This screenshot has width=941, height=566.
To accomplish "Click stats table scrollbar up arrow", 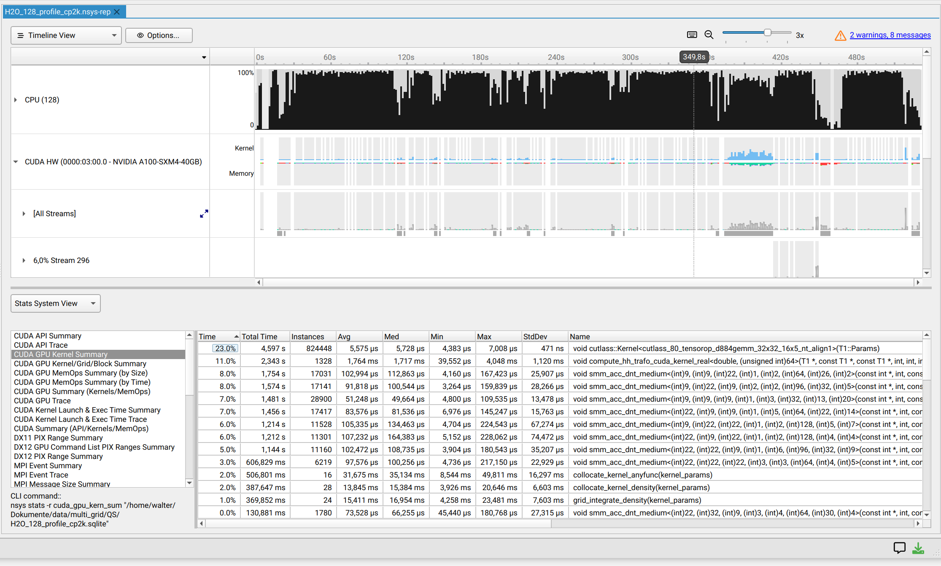I will pos(927,335).
